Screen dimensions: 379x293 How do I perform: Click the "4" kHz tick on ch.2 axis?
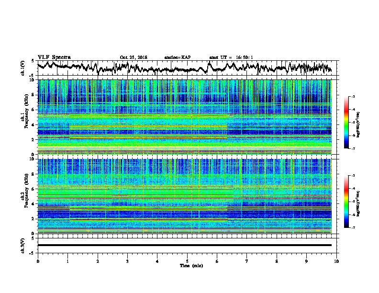pos(33,204)
